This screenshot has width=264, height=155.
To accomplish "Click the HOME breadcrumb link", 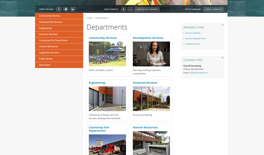I will tap(89, 18).
